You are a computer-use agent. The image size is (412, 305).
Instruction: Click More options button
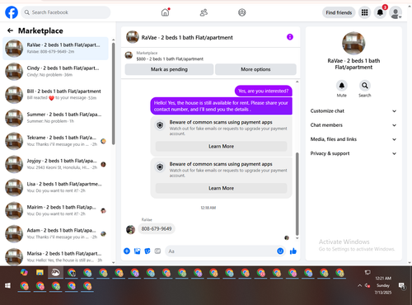(255, 69)
